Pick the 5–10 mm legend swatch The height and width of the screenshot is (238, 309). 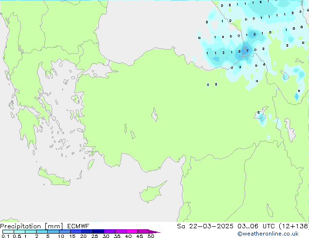(53, 232)
